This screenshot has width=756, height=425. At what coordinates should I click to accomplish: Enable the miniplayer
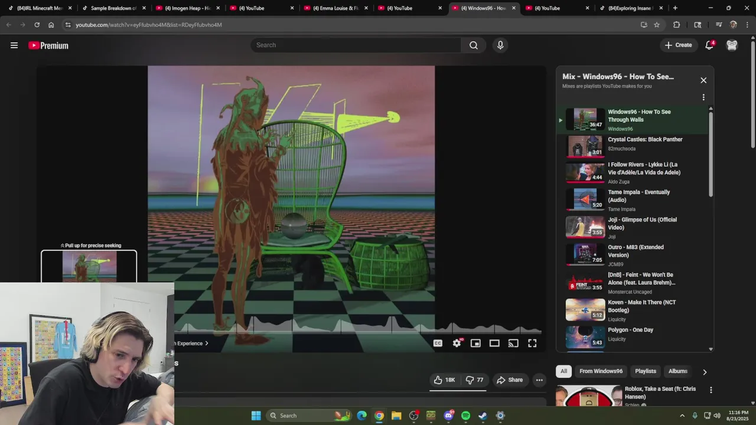click(x=475, y=344)
